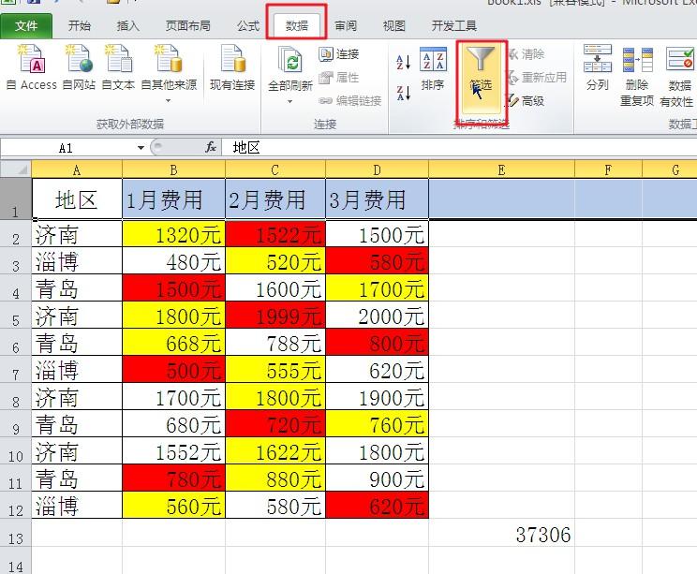This screenshot has height=574, width=697.
Task: Click the Properties (属性) button
Action: coord(339,78)
